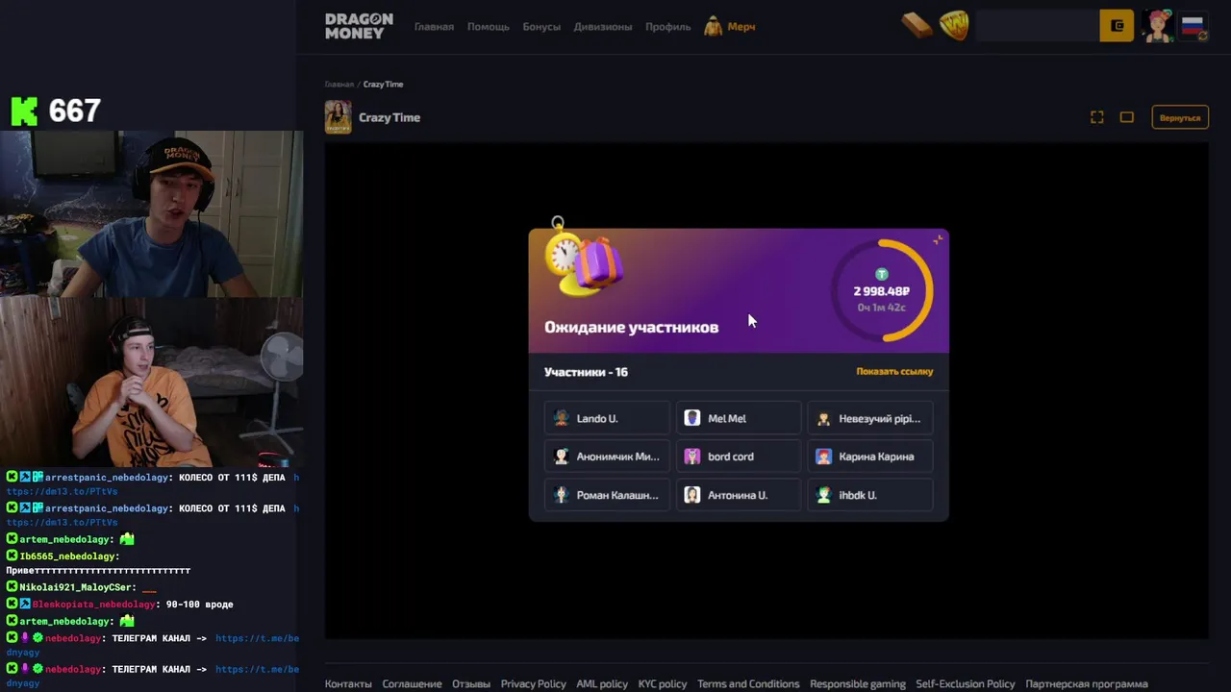
Task: Open the Self-Exclusion Policy footer link
Action: coord(966,684)
